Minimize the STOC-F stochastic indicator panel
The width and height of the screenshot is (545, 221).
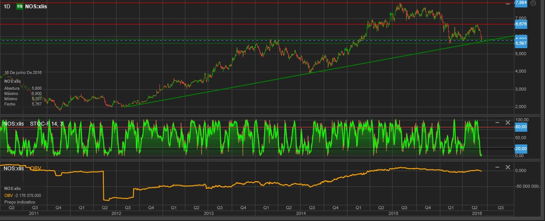pyautogui.click(x=497, y=123)
